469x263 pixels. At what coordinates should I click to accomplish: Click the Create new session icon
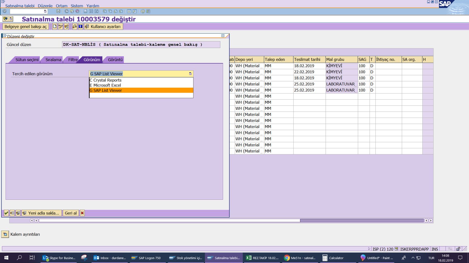(129, 11)
